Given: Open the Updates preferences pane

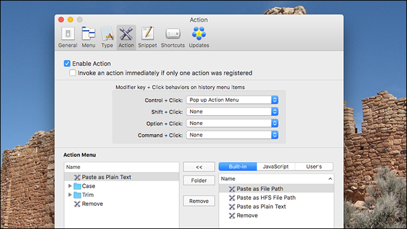Looking at the screenshot, I should click(199, 38).
